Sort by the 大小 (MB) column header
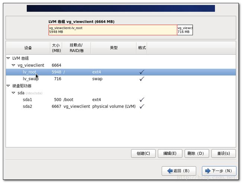This screenshot has width=242, height=183. [56, 48]
